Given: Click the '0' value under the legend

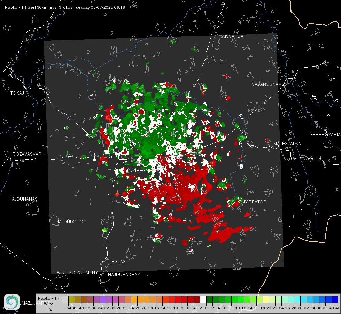Looking at the screenshot, I should click(206, 308).
